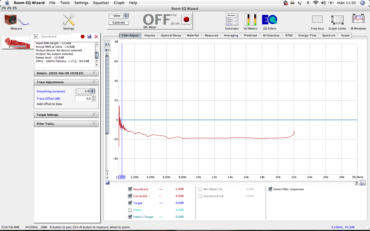This screenshot has width=370, height=231.
Task: Toggle the Target trace checkbox
Action: (x=130, y=203)
